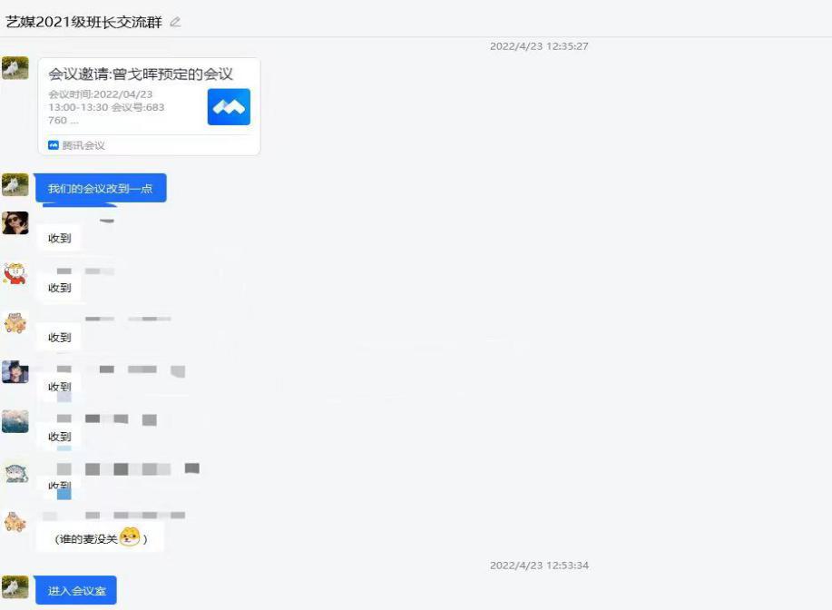
Task: Click avatar beside the 进入会议室 message
Action: tap(15, 587)
